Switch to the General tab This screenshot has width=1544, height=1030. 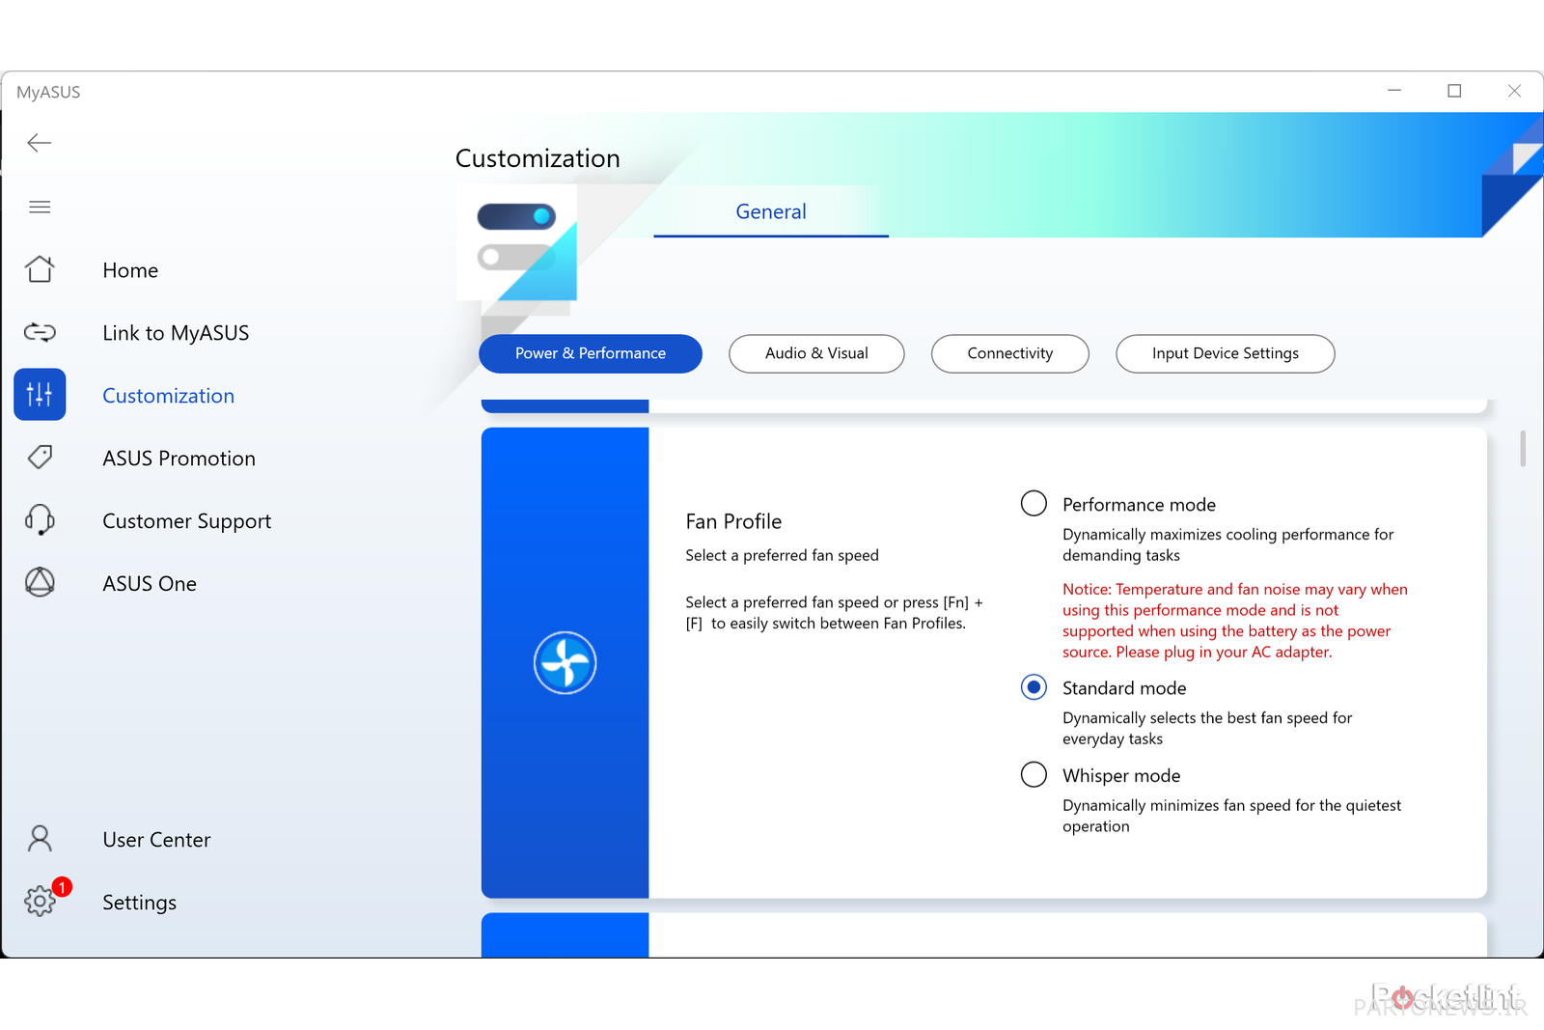point(771,212)
